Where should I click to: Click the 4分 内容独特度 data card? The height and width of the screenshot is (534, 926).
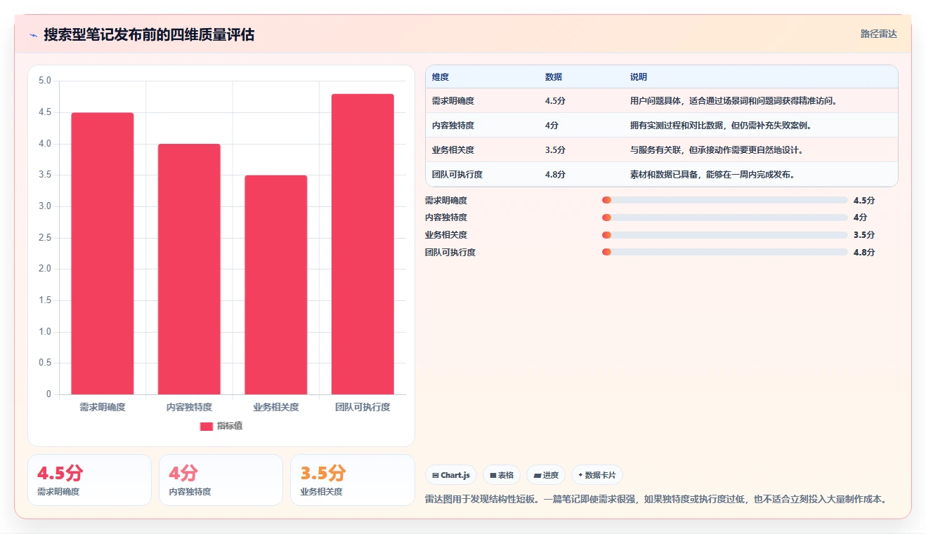221,480
